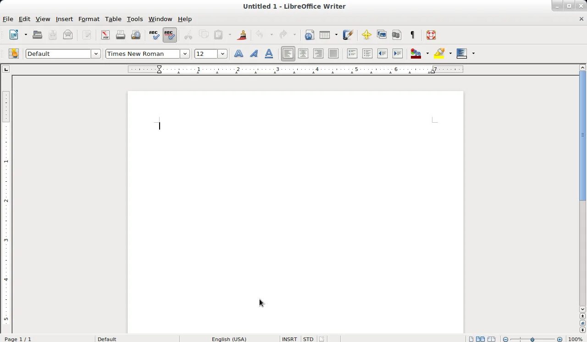
Task: Open Times New Roman font list
Action: (x=185, y=54)
